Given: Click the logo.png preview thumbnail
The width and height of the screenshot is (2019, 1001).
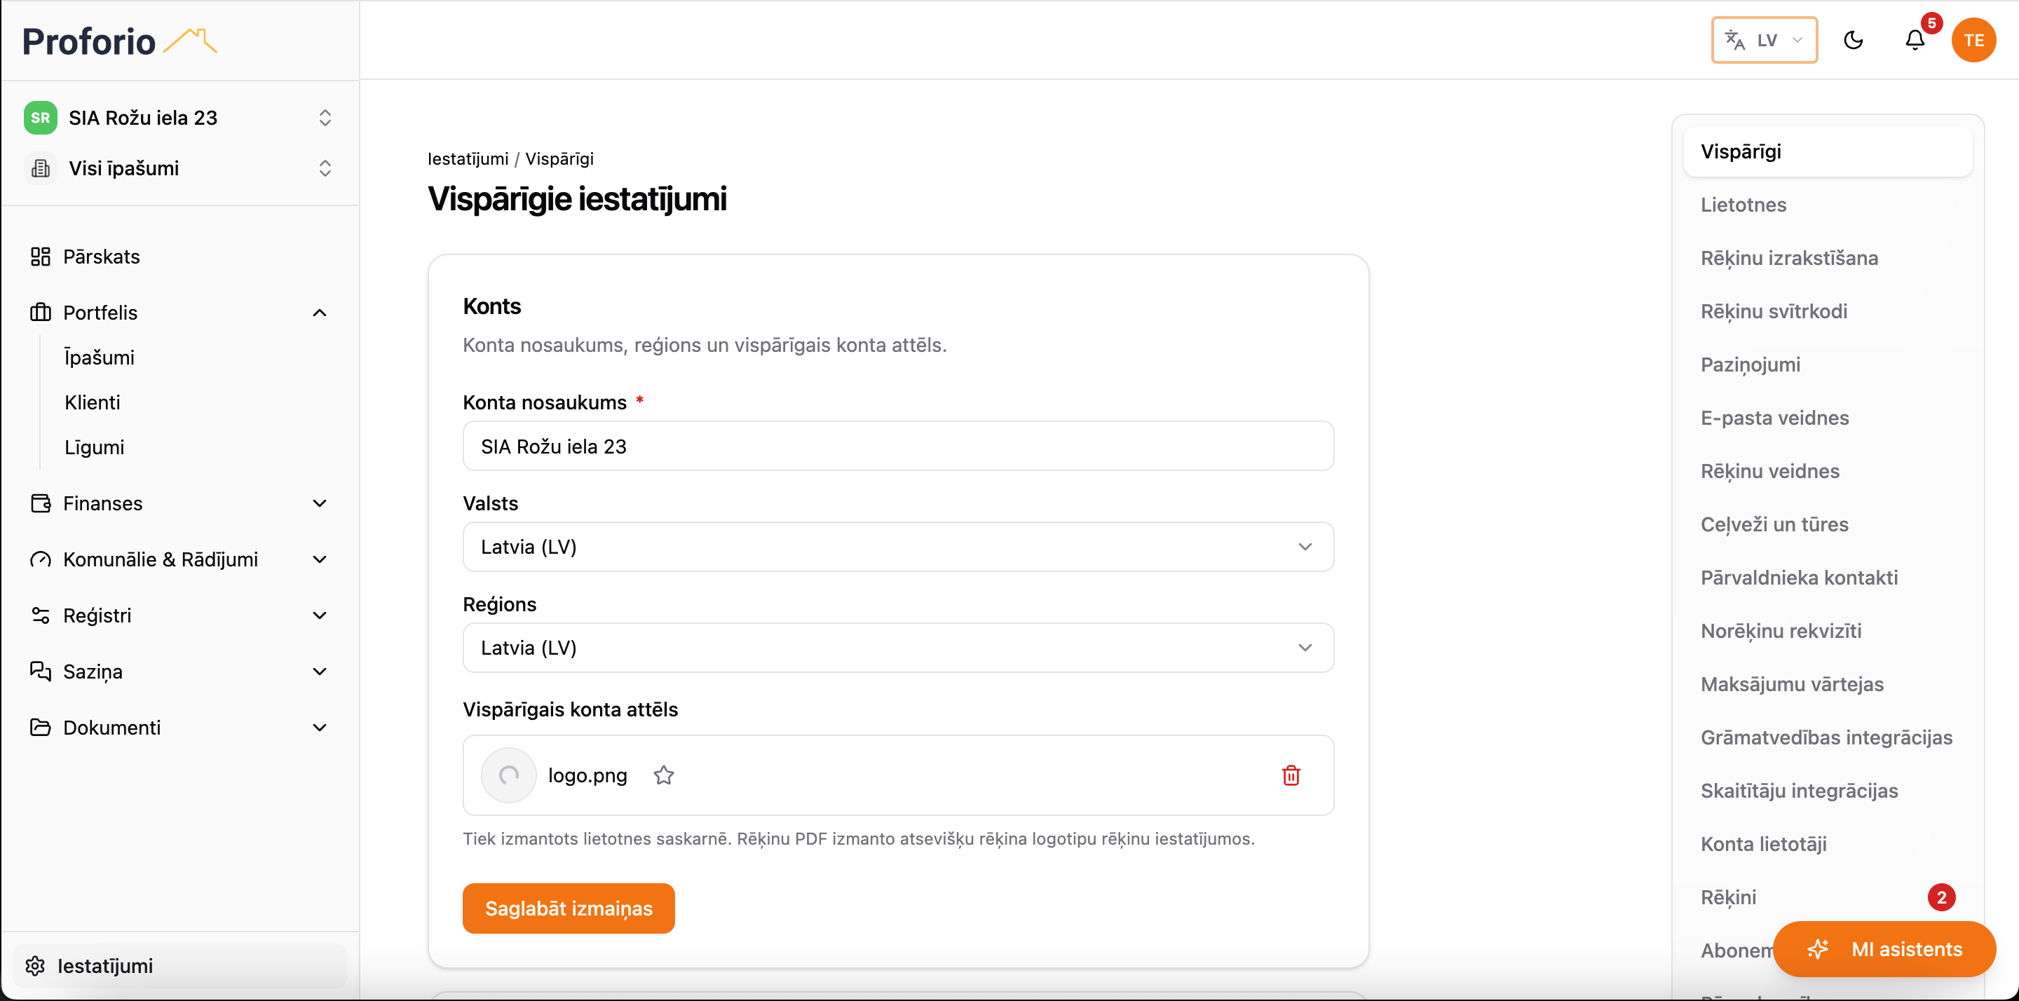Looking at the screenshot, I should coord(509,775).
